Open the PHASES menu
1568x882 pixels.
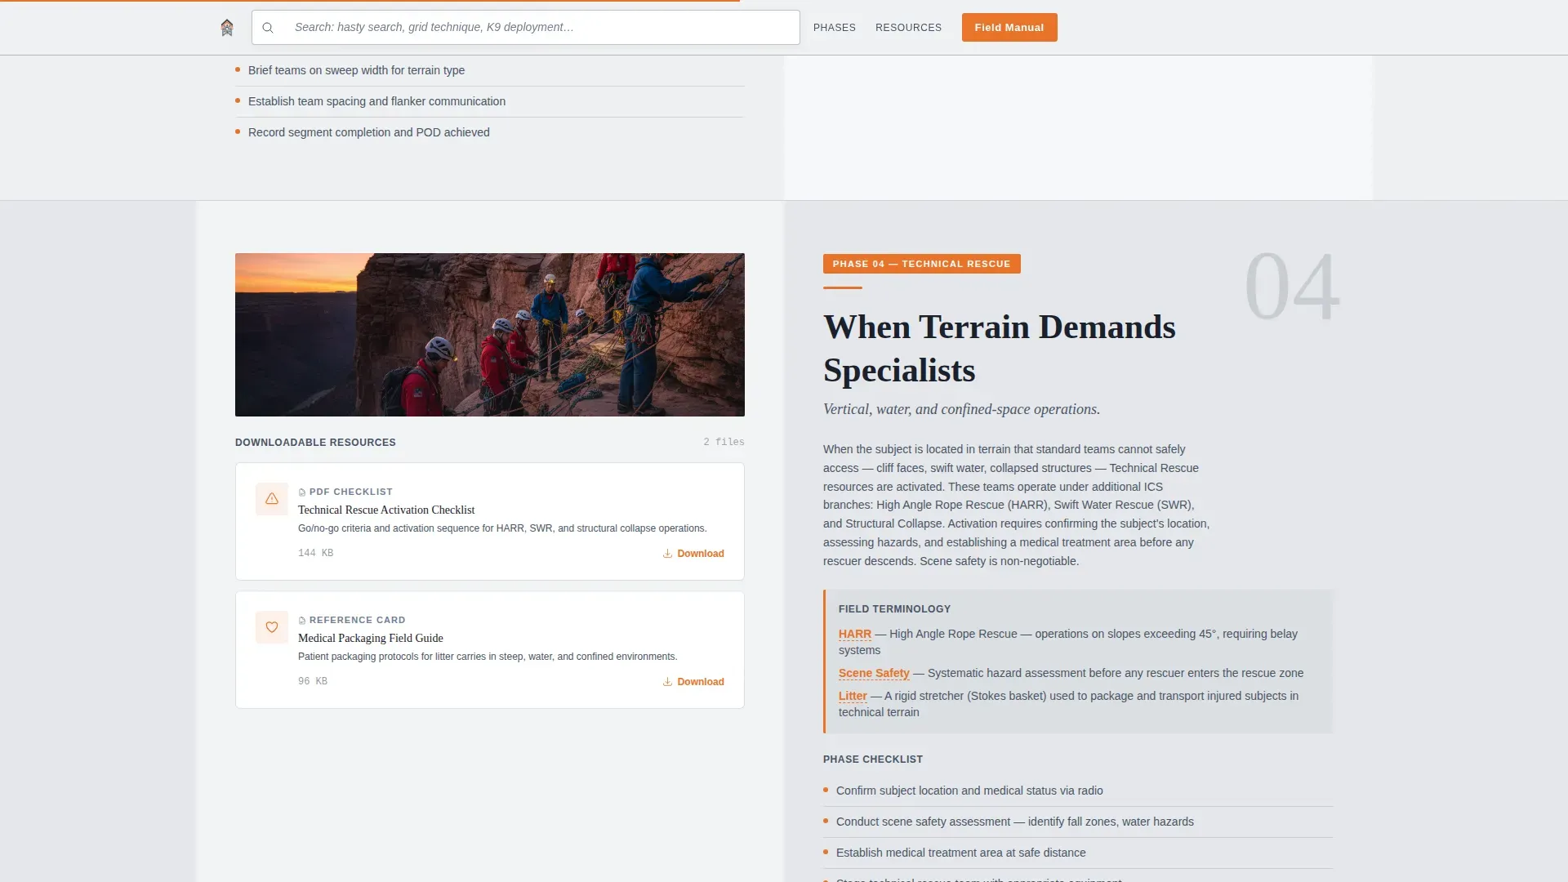click(x=835, y=28)
